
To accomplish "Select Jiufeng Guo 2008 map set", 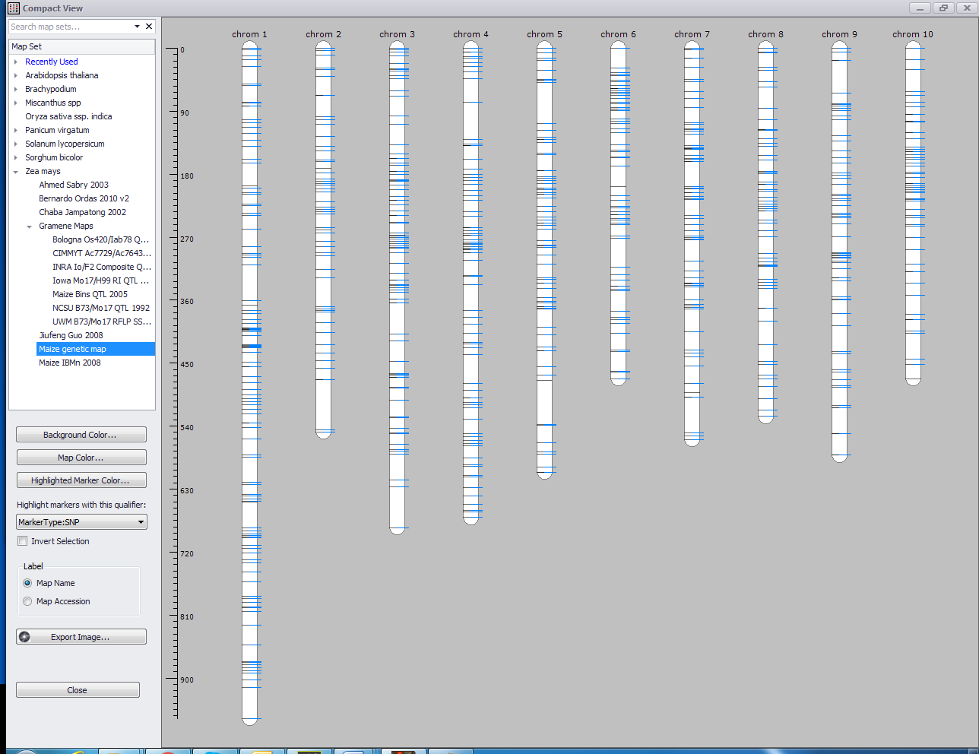I will tap(71, 335).
